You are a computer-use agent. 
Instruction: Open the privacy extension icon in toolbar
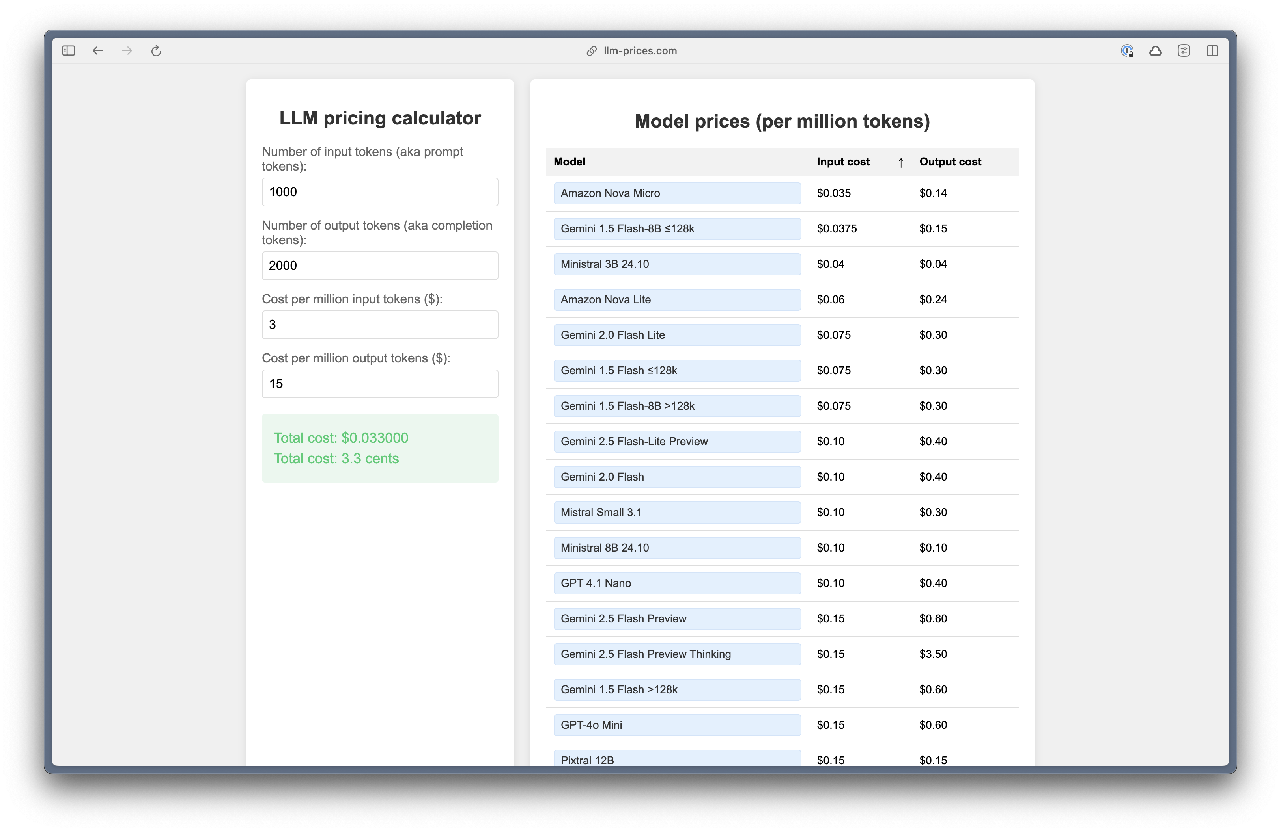coord(1127,50)
